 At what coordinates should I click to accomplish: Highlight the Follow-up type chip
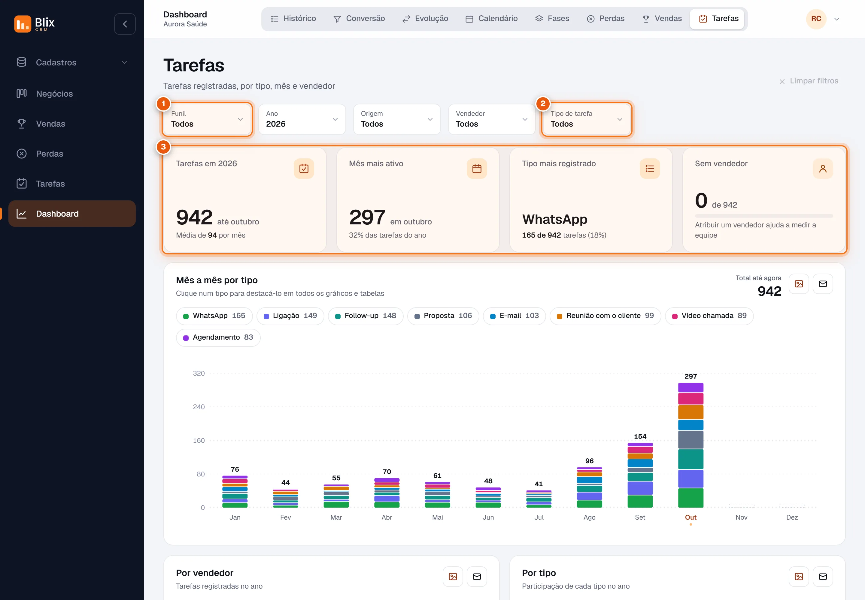(x=366, y=316)
